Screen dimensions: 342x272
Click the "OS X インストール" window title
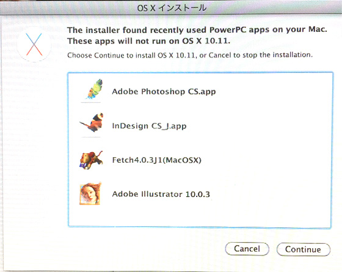pyautogui.click(x=172, y=8)
